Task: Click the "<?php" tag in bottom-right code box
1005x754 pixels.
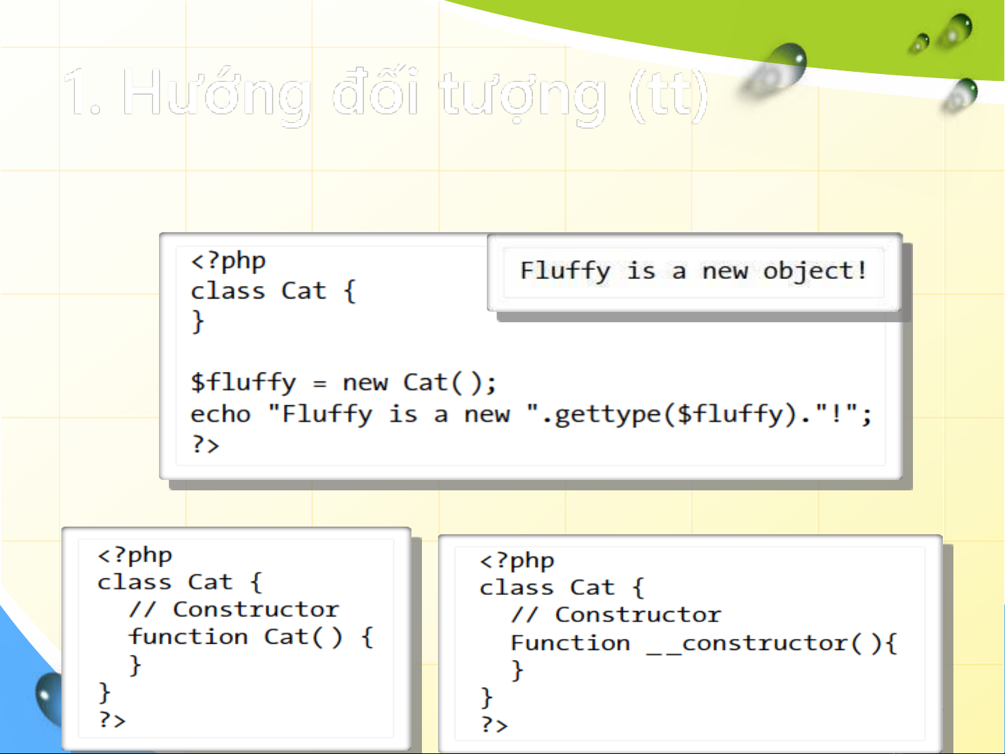Action: pyautogui.click(x=517, y=561)
